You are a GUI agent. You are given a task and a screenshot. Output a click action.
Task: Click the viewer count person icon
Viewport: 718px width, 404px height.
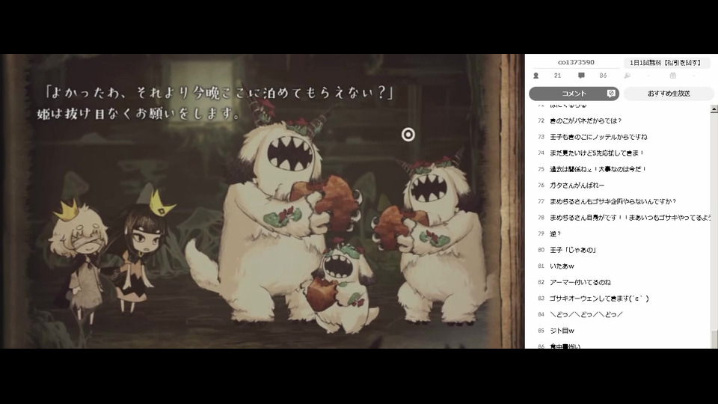(536, 76)
